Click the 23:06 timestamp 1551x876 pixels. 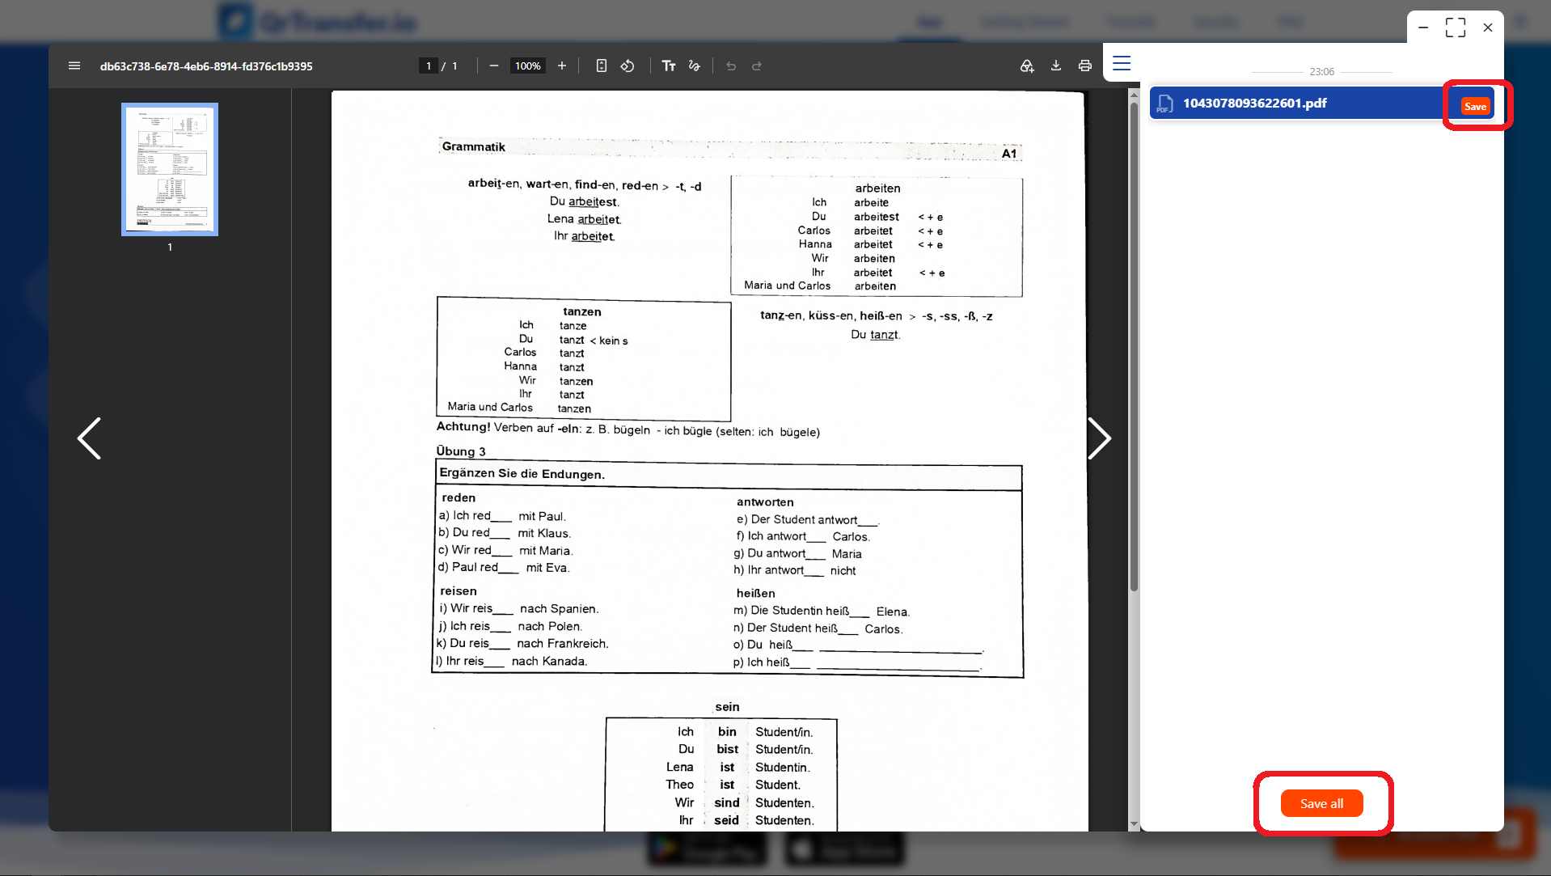[x=1321, y=71]
